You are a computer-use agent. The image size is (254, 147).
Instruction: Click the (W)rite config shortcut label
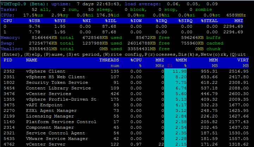point(123,54)
